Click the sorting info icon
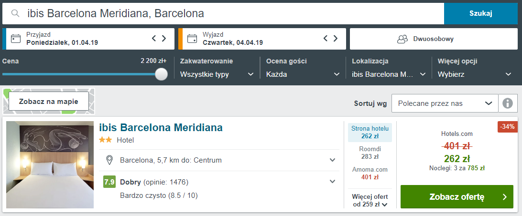This screenshot has width=522, height=216. [x=508, y=103]
